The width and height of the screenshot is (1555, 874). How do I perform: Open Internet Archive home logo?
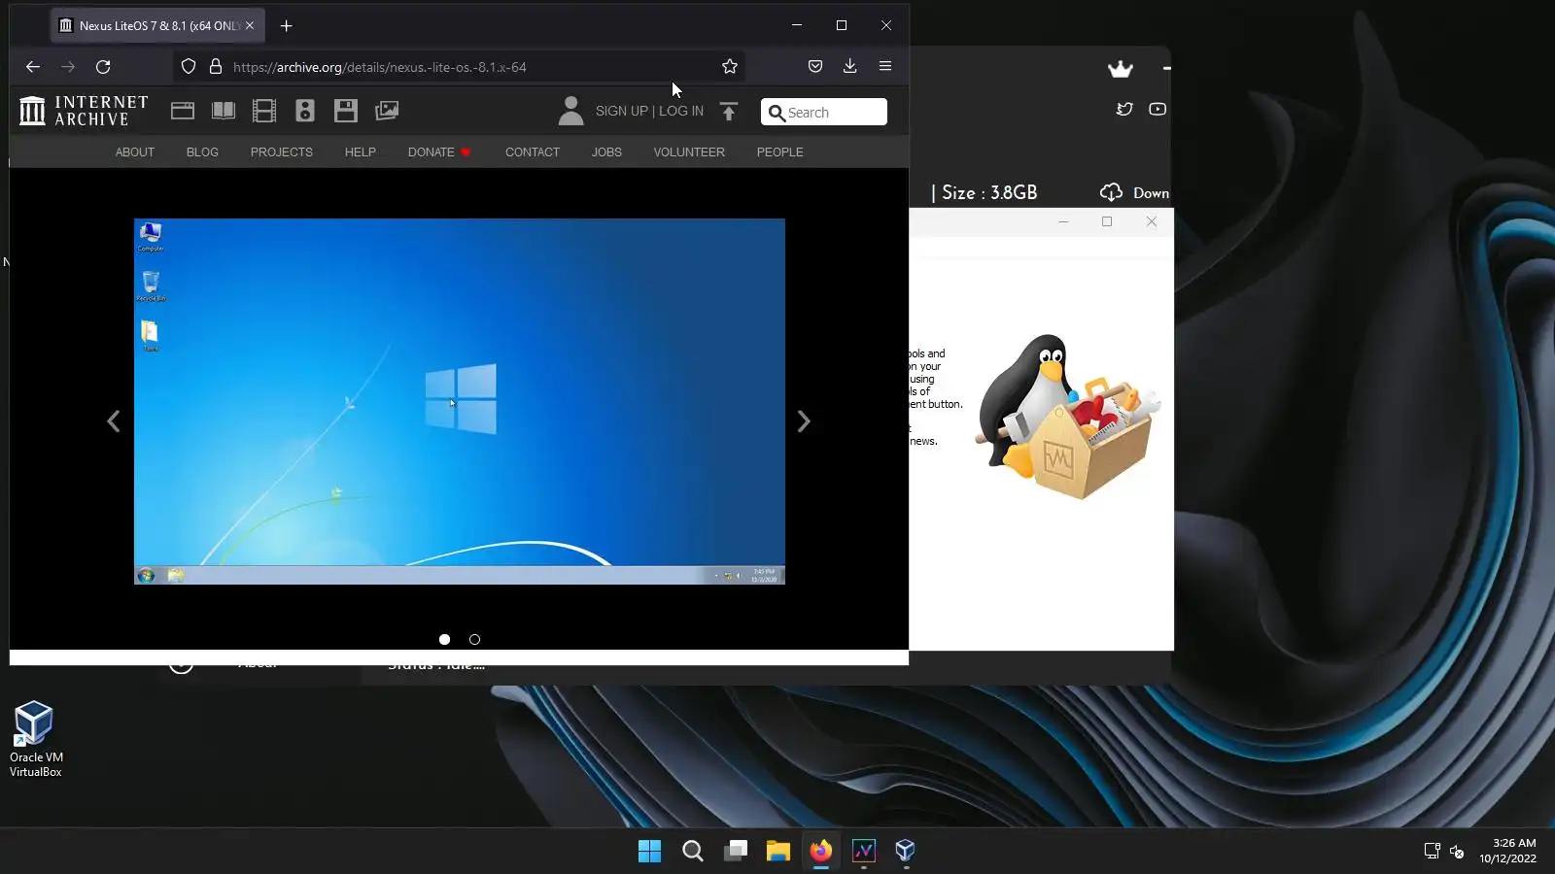point(84,111)
